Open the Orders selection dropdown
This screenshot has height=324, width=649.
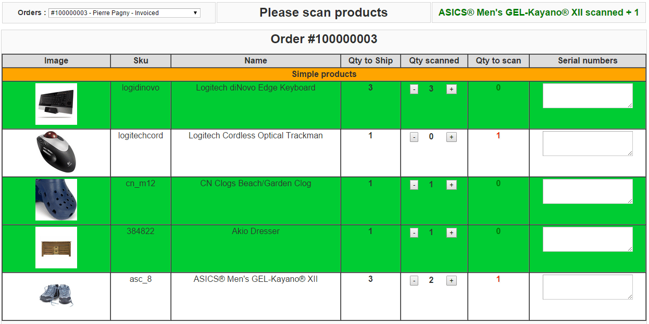(124, 13)
